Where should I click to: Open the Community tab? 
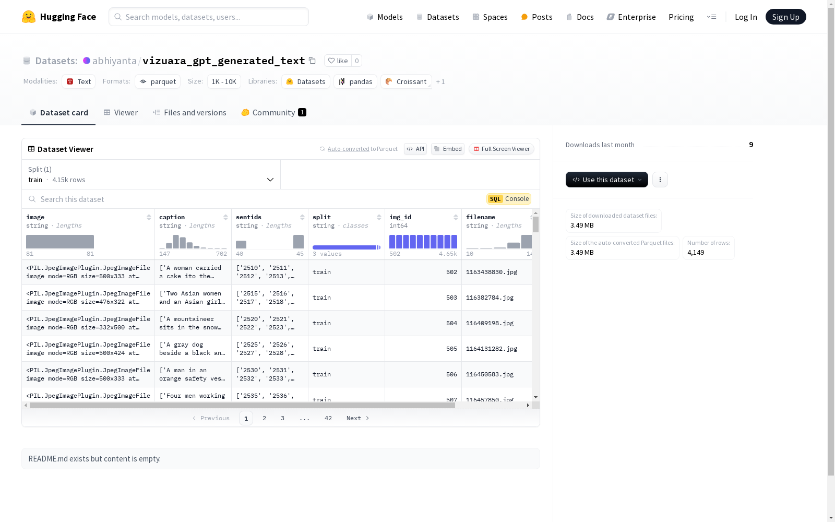(x=273, y=113)
